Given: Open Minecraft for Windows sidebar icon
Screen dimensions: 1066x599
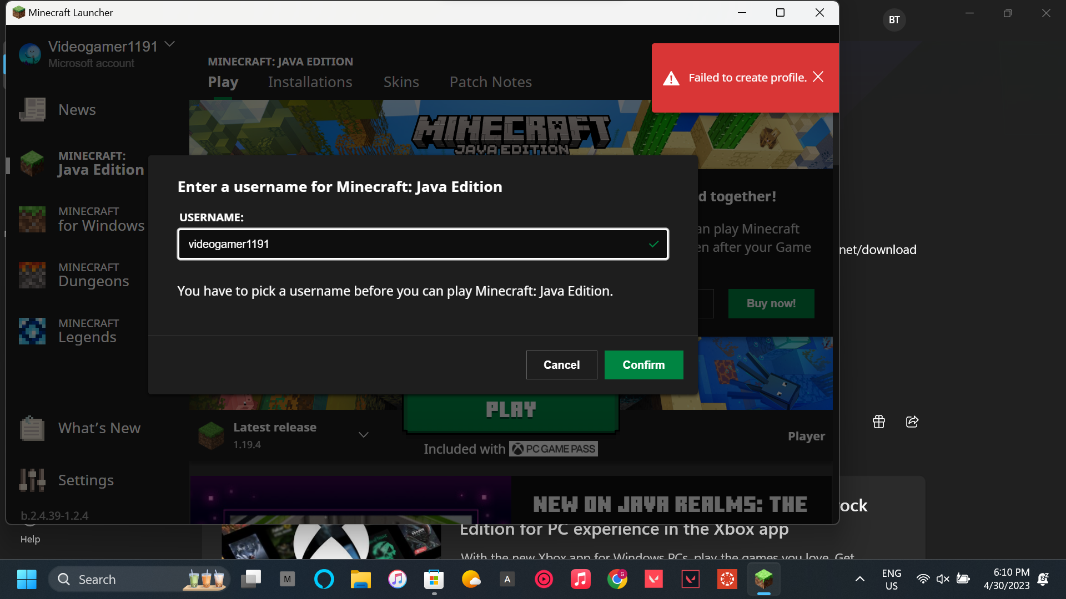Looking at the screenshot, I should pos(32,219).
